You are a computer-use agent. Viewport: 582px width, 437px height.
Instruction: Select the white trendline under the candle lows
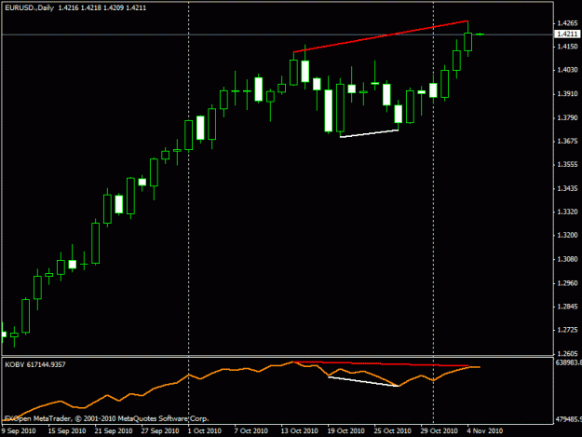pyautogui.click(x=370, y=133)
